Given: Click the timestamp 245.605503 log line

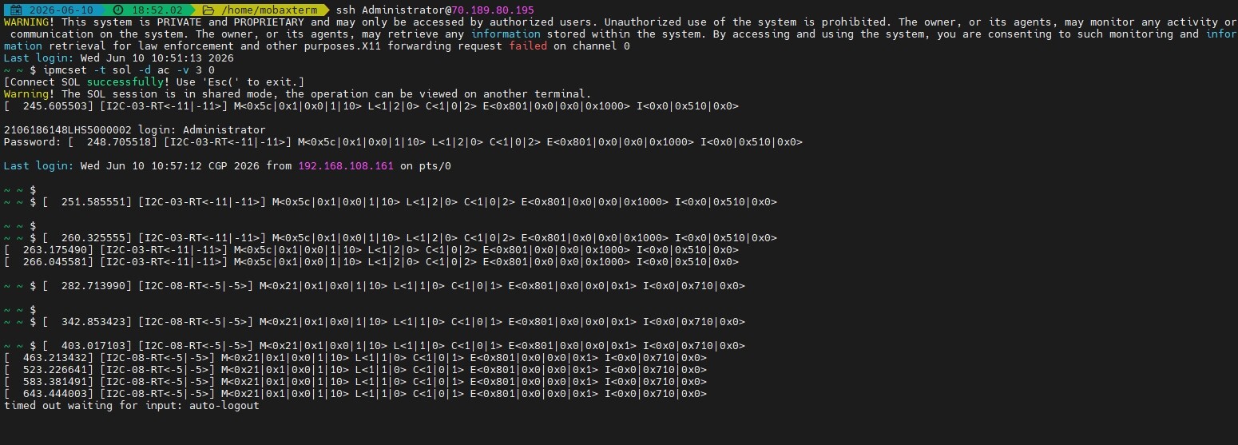Looking at the screenshot, I should click(x=371, y=106).
